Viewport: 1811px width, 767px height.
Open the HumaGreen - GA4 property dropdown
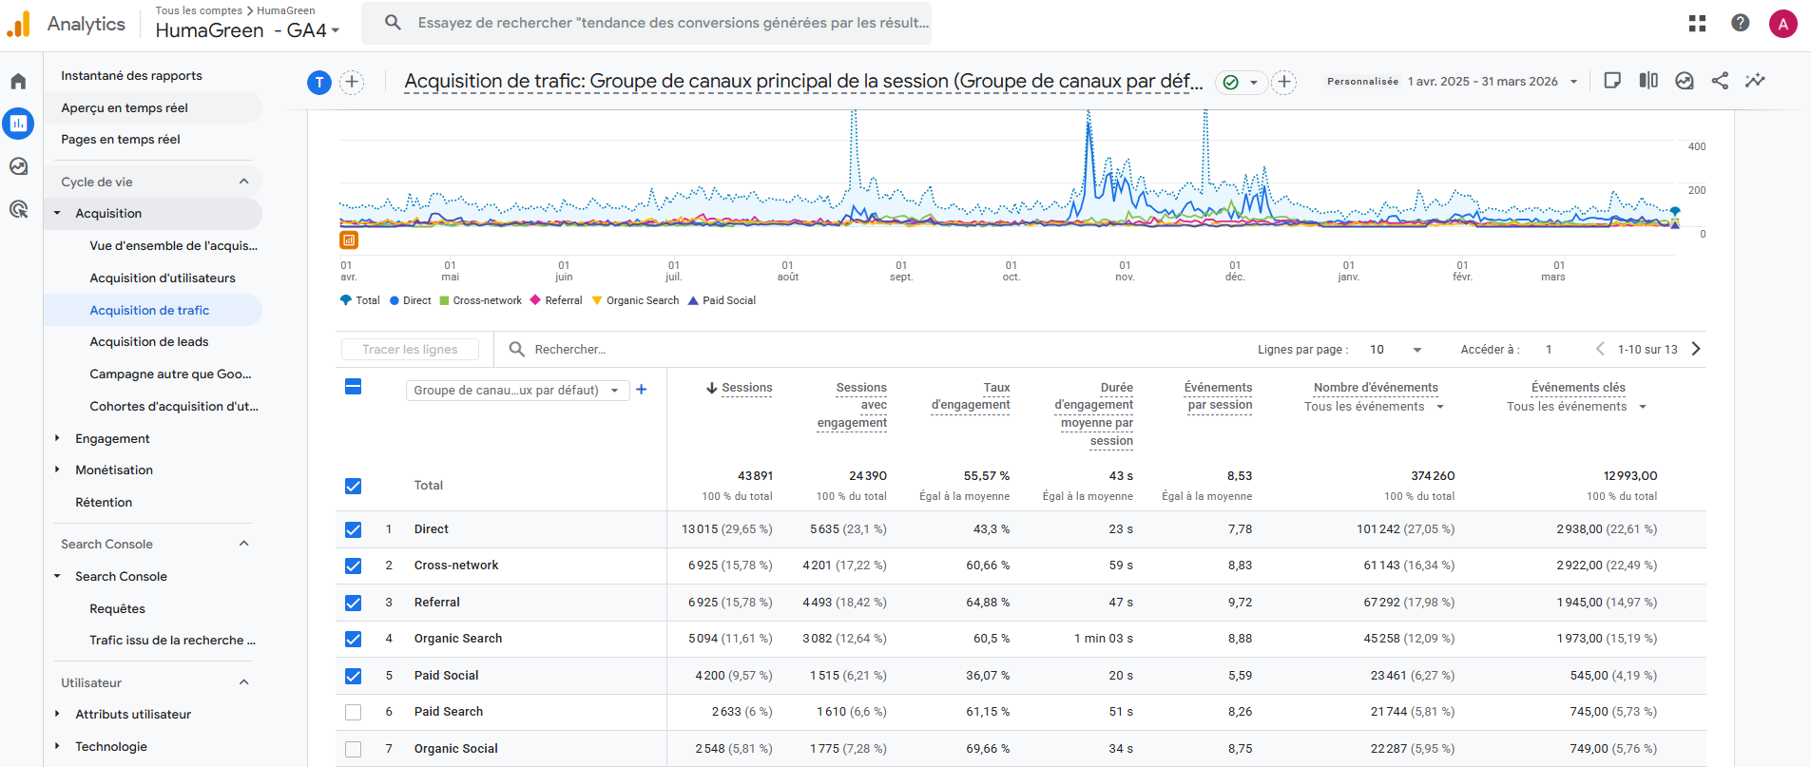pyautogui.click(x=247, y=30)
